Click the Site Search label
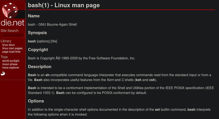The height and width of the screenshot is (119, 219). click(10, 31)
